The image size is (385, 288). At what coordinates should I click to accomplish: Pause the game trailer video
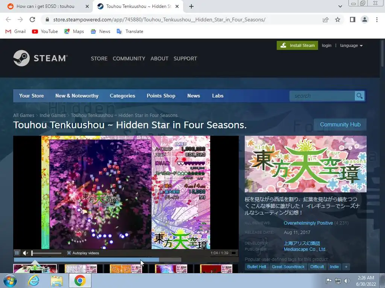pos(17,253)
